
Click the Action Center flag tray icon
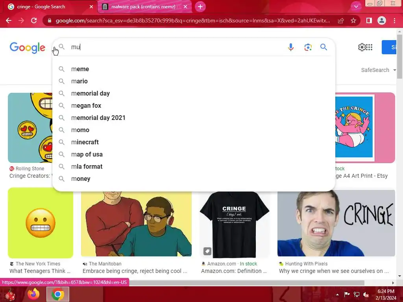point(347,295)
